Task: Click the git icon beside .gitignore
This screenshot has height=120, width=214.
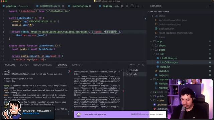Action: tap(154, 109)
